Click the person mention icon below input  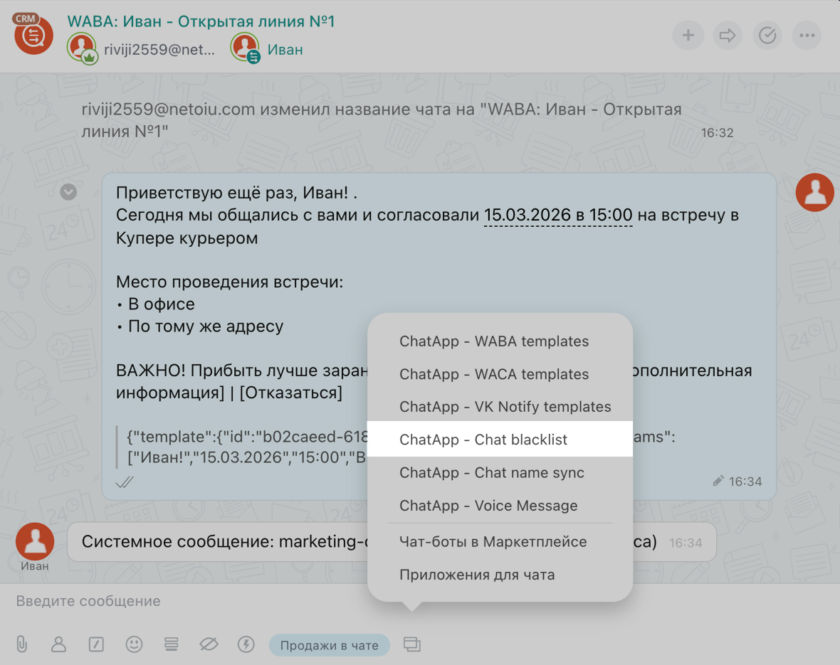click(58, 644)
